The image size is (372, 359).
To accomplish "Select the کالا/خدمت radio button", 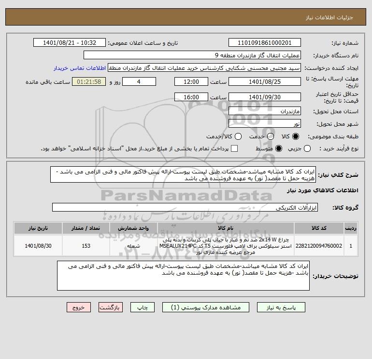I will point(238,136).
